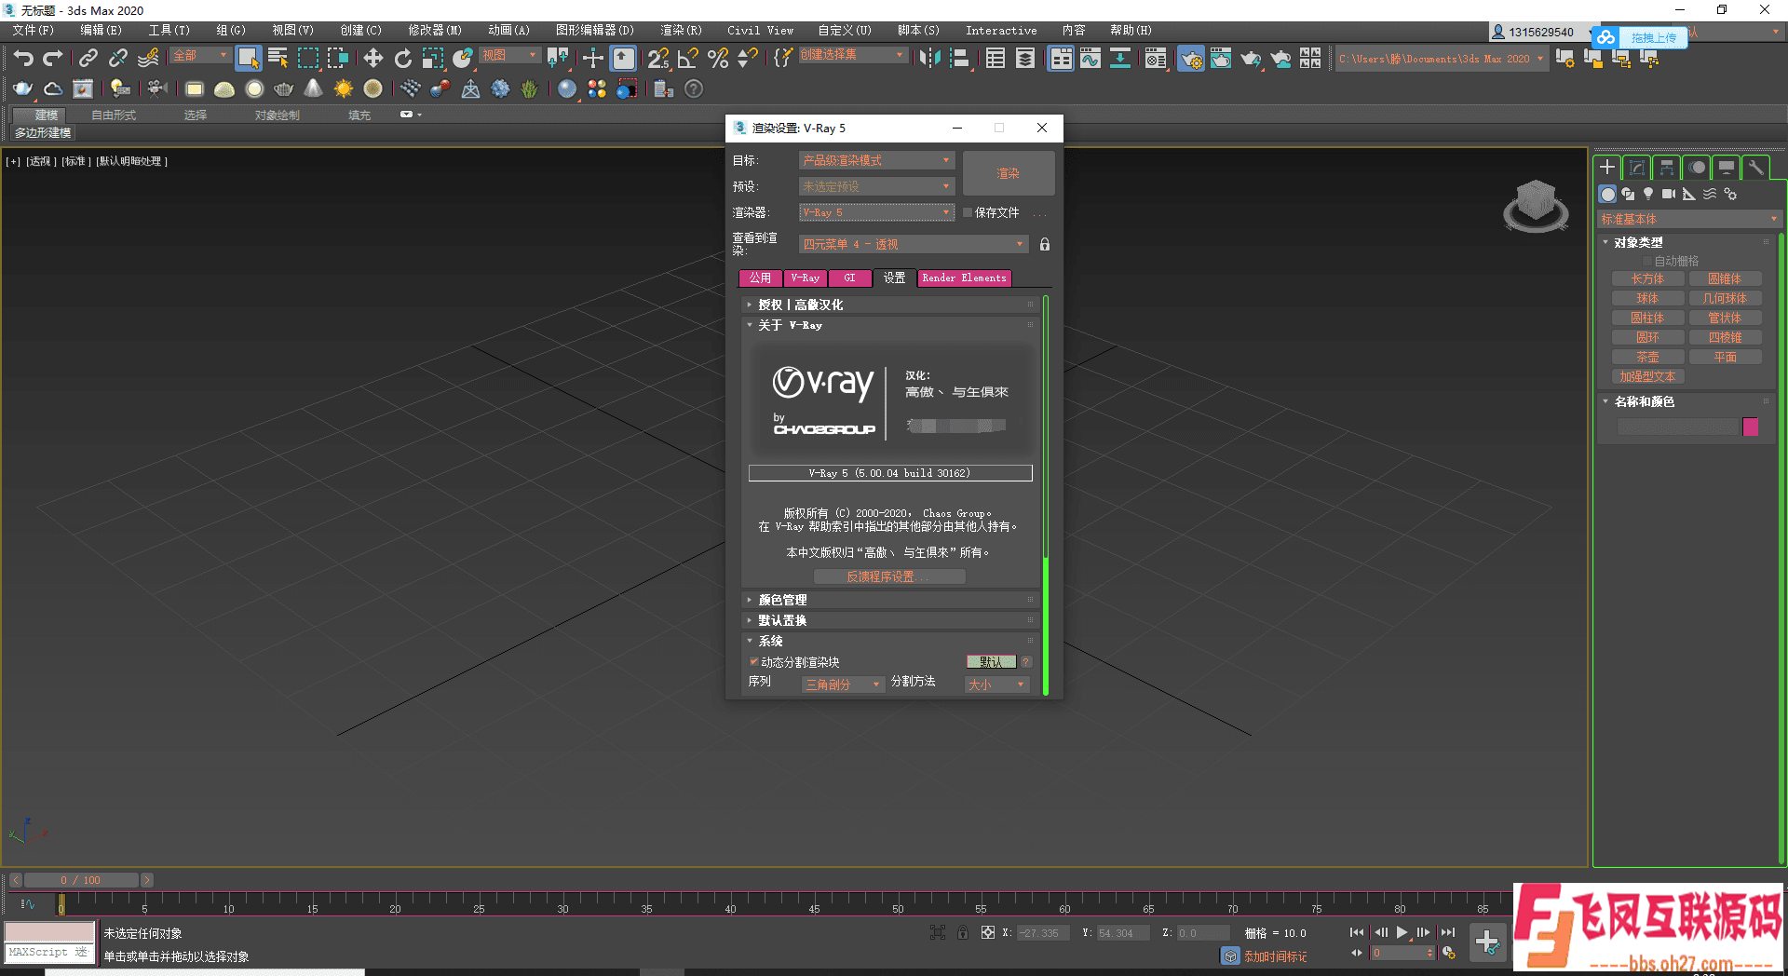Open the Target render mode dropdown
The width and height of the screenshot is (1788, 976).
coord(876,160)
